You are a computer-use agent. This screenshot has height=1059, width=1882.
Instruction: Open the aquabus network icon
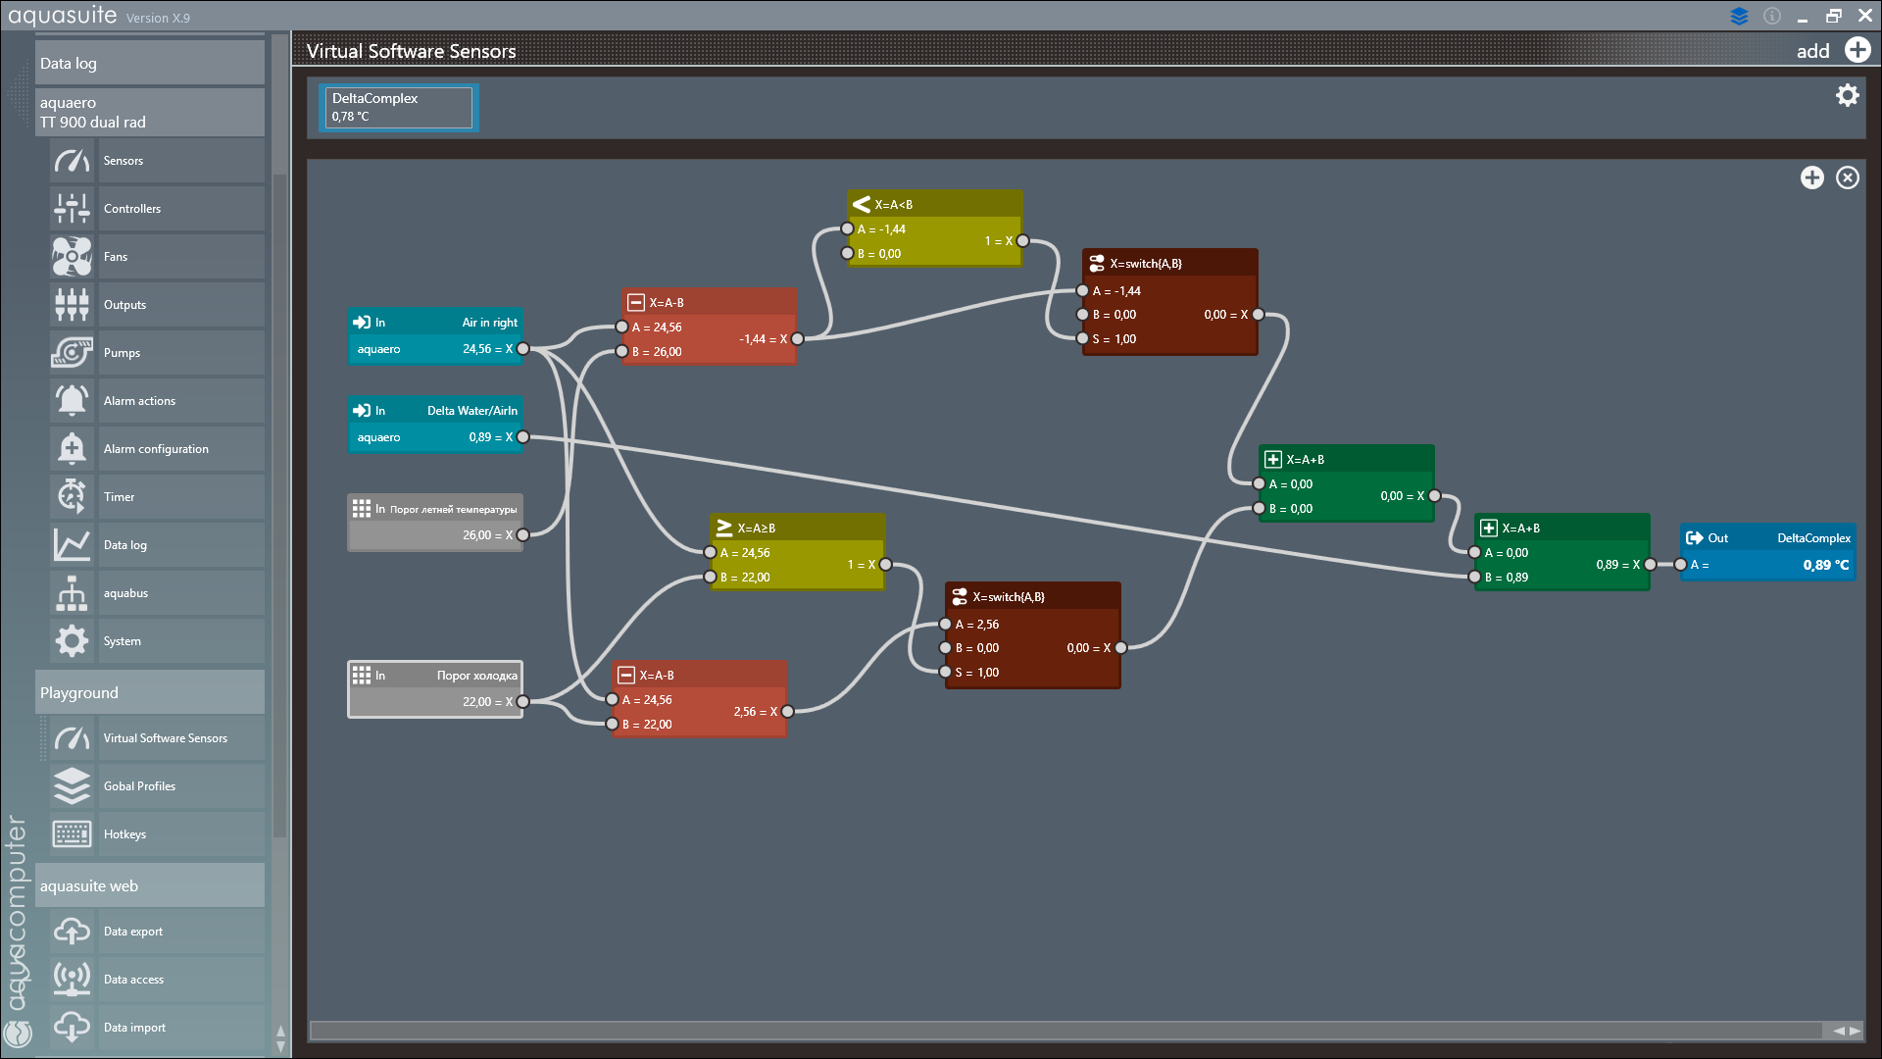tap(72, 593)
